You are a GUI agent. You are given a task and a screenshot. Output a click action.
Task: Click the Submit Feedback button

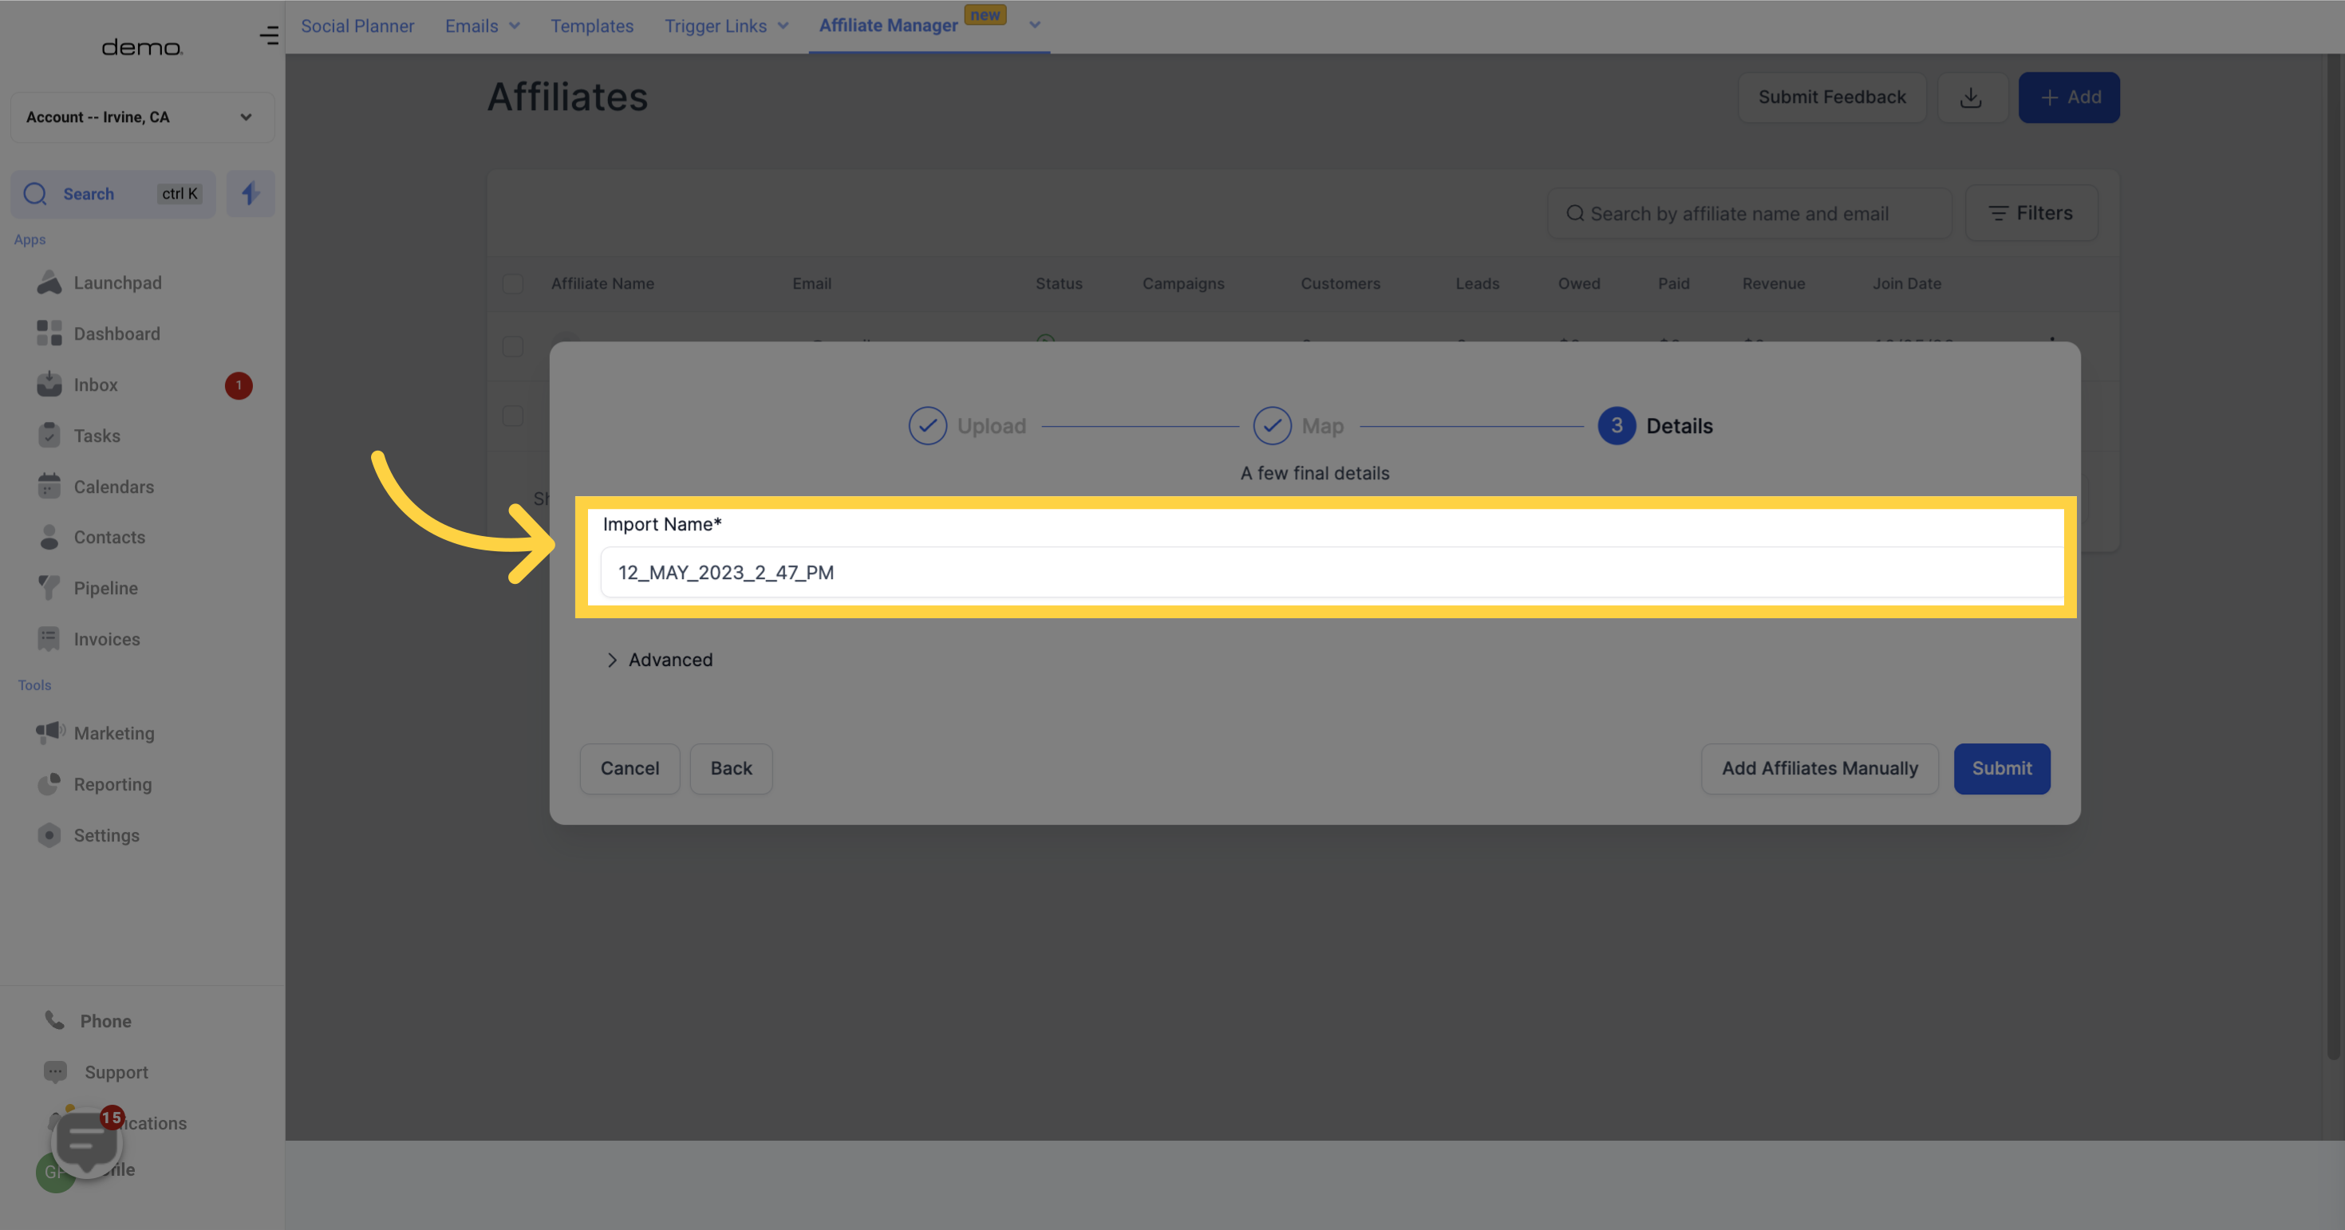(1832, 97)
